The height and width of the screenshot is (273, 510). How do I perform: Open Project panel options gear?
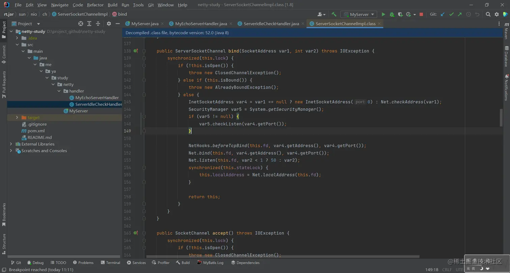(109, 24)
